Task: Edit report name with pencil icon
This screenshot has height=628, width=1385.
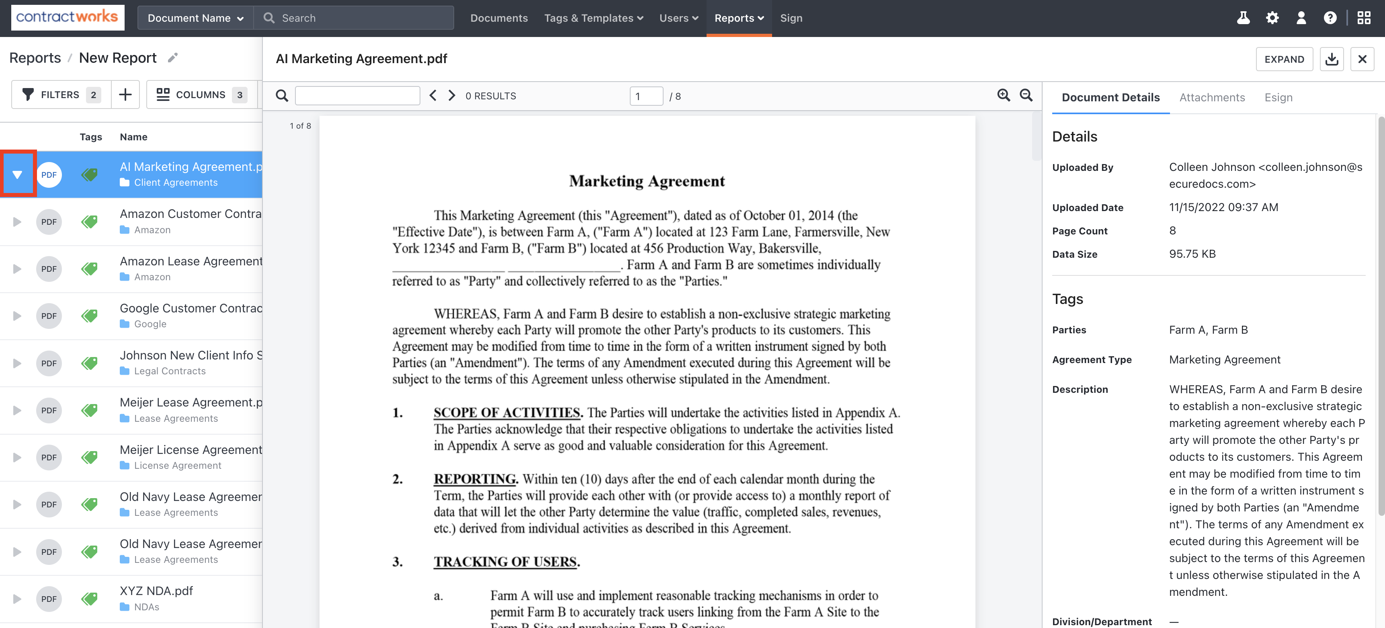Action: point(172,57)
